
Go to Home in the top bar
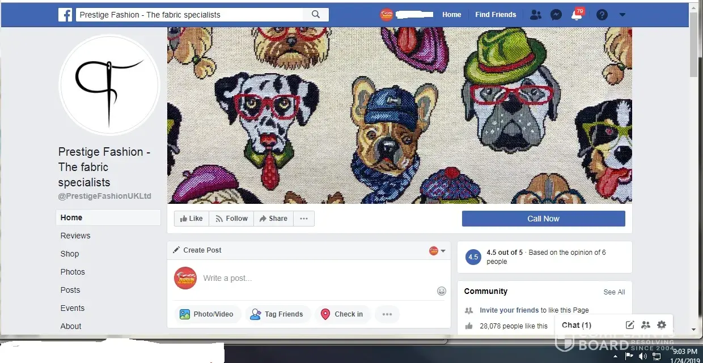[x=452, y=15]
